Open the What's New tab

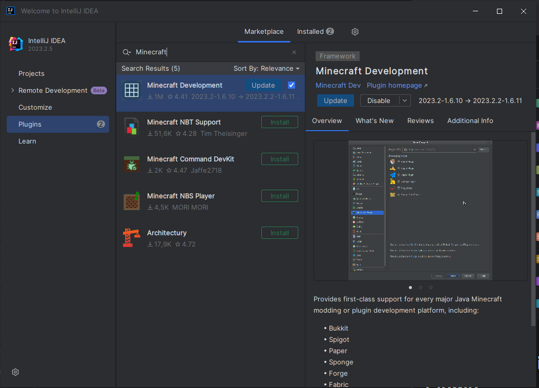pos(375,121)
